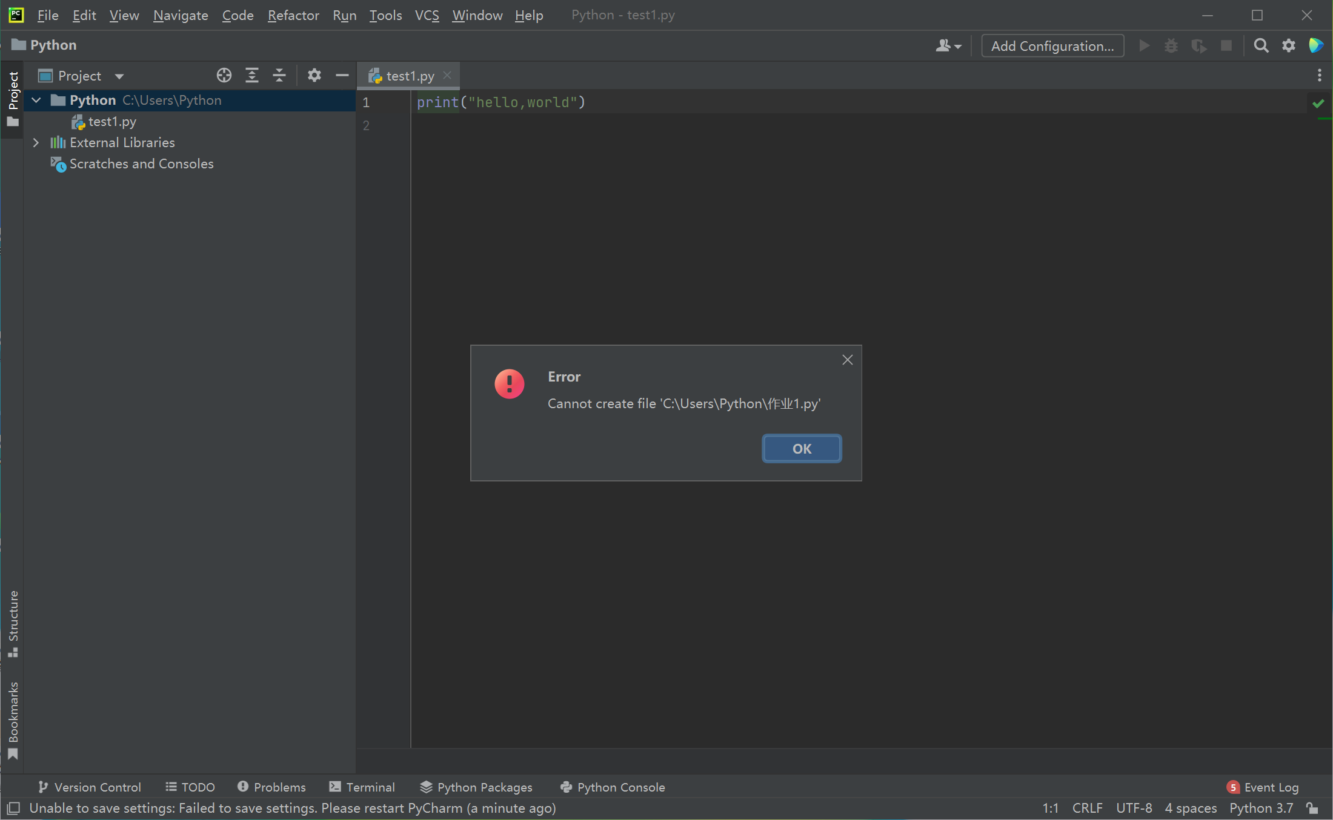The width and height of the screenshot is (1333, 820).
Task: Click the Python breadcrumb in navigation bar
Action: click(44, 45)
